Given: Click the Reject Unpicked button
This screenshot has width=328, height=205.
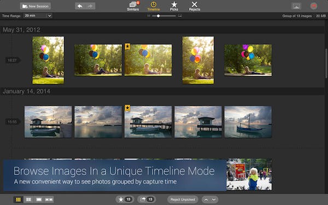Looking at the screenshot, I should click(183, 200).
